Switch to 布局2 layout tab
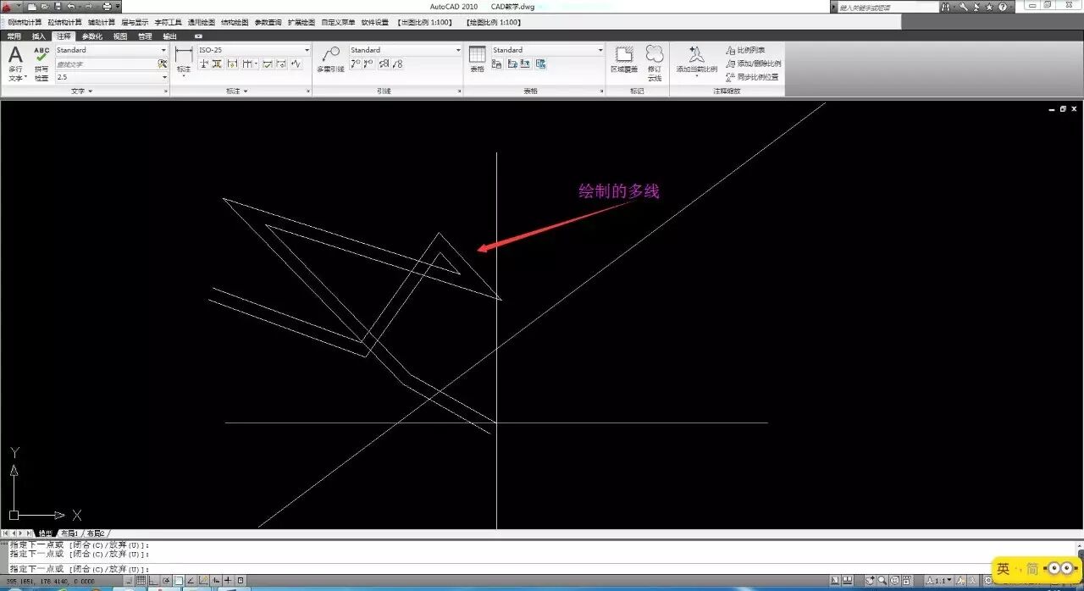The image size is (1084, 591). pyautogui.click(x=95, y=533)
